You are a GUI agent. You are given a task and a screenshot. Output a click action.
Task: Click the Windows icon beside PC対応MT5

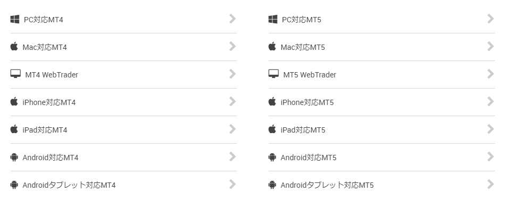click(x=273, y=19)
